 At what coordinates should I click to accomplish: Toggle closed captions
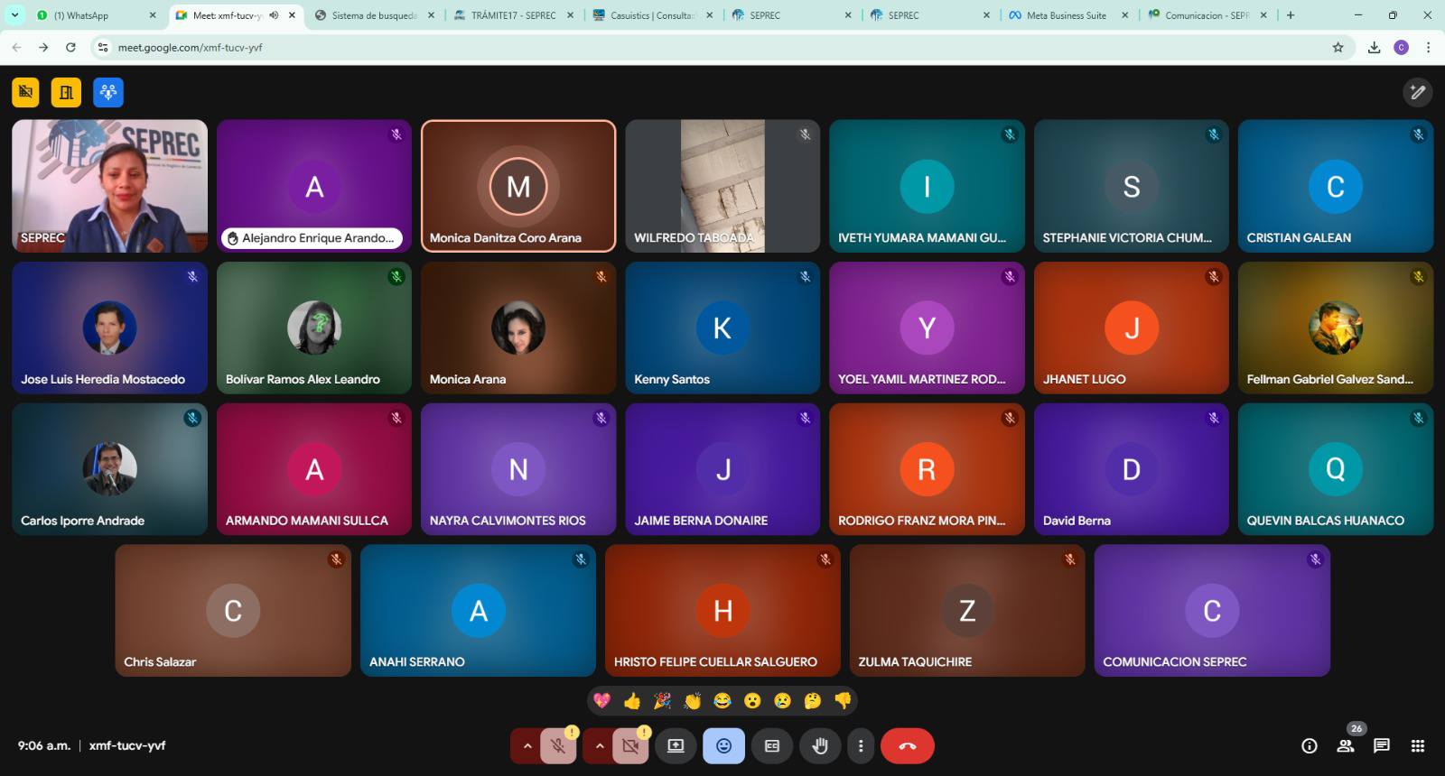772,746
